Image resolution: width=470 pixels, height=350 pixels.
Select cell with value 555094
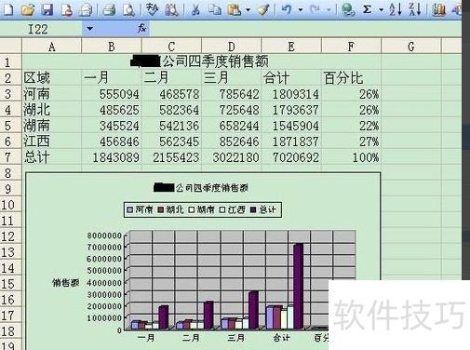point(112,94)
